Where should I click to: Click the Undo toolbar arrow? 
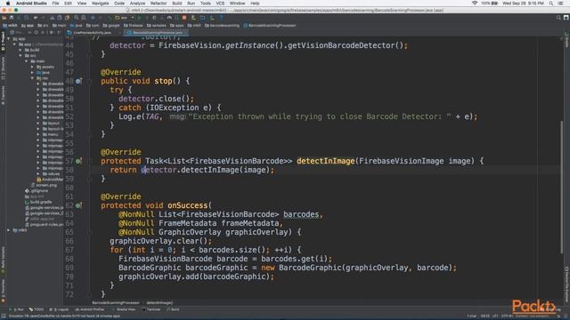pos(36,18)
